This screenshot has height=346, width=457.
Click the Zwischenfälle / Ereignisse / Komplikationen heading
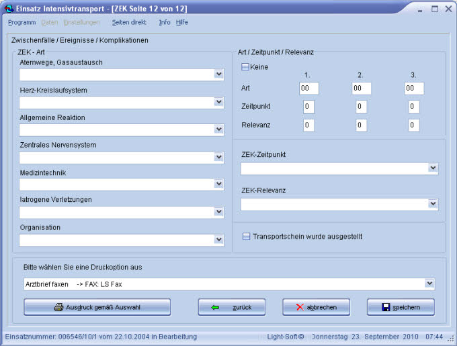[x=80, y=40]
